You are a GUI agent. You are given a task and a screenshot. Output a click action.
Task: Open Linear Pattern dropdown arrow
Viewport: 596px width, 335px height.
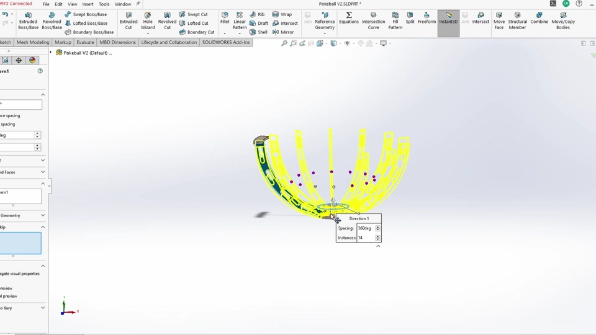coord(240,33)
